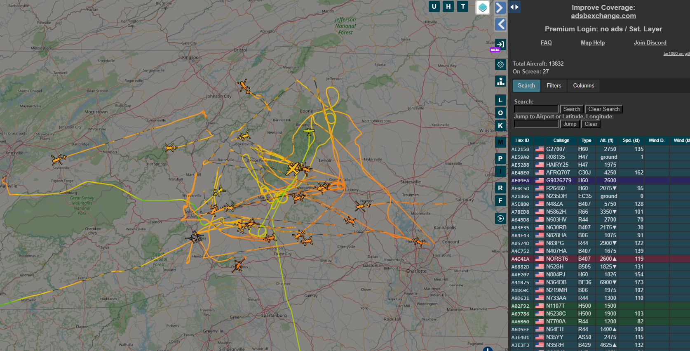
Task: Sort table by Wind D. column
Action: (657, 140)
